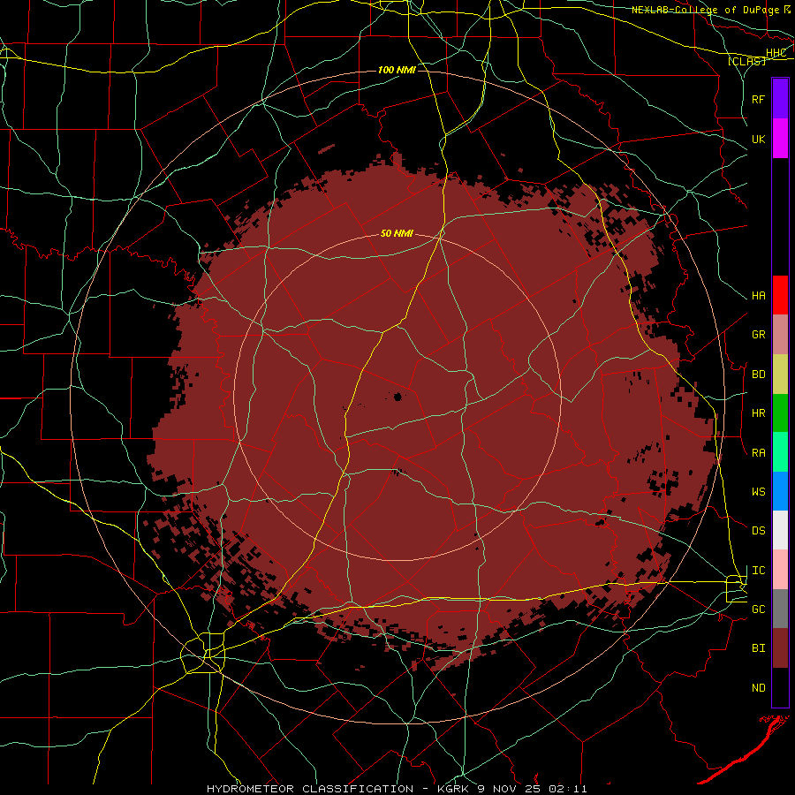Select the ND black legend swatch
The image size is (795, 795).
[x=780, y=687]
